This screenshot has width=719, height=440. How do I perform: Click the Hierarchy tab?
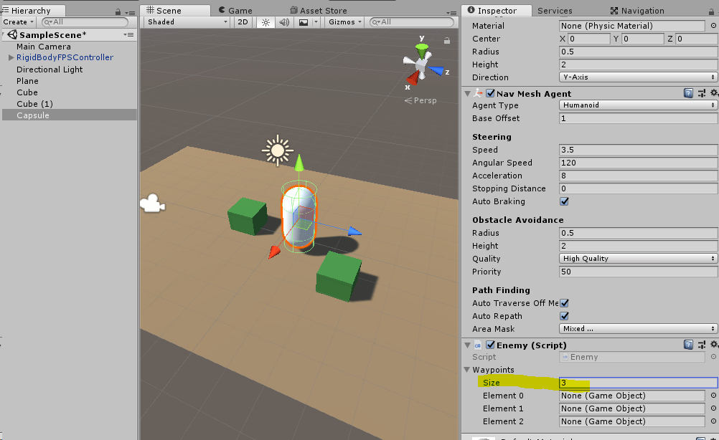[x=32, y=11]
